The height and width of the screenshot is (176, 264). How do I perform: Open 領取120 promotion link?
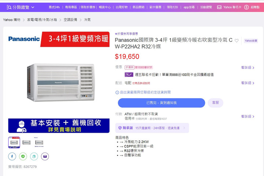[x=172, y=7]
